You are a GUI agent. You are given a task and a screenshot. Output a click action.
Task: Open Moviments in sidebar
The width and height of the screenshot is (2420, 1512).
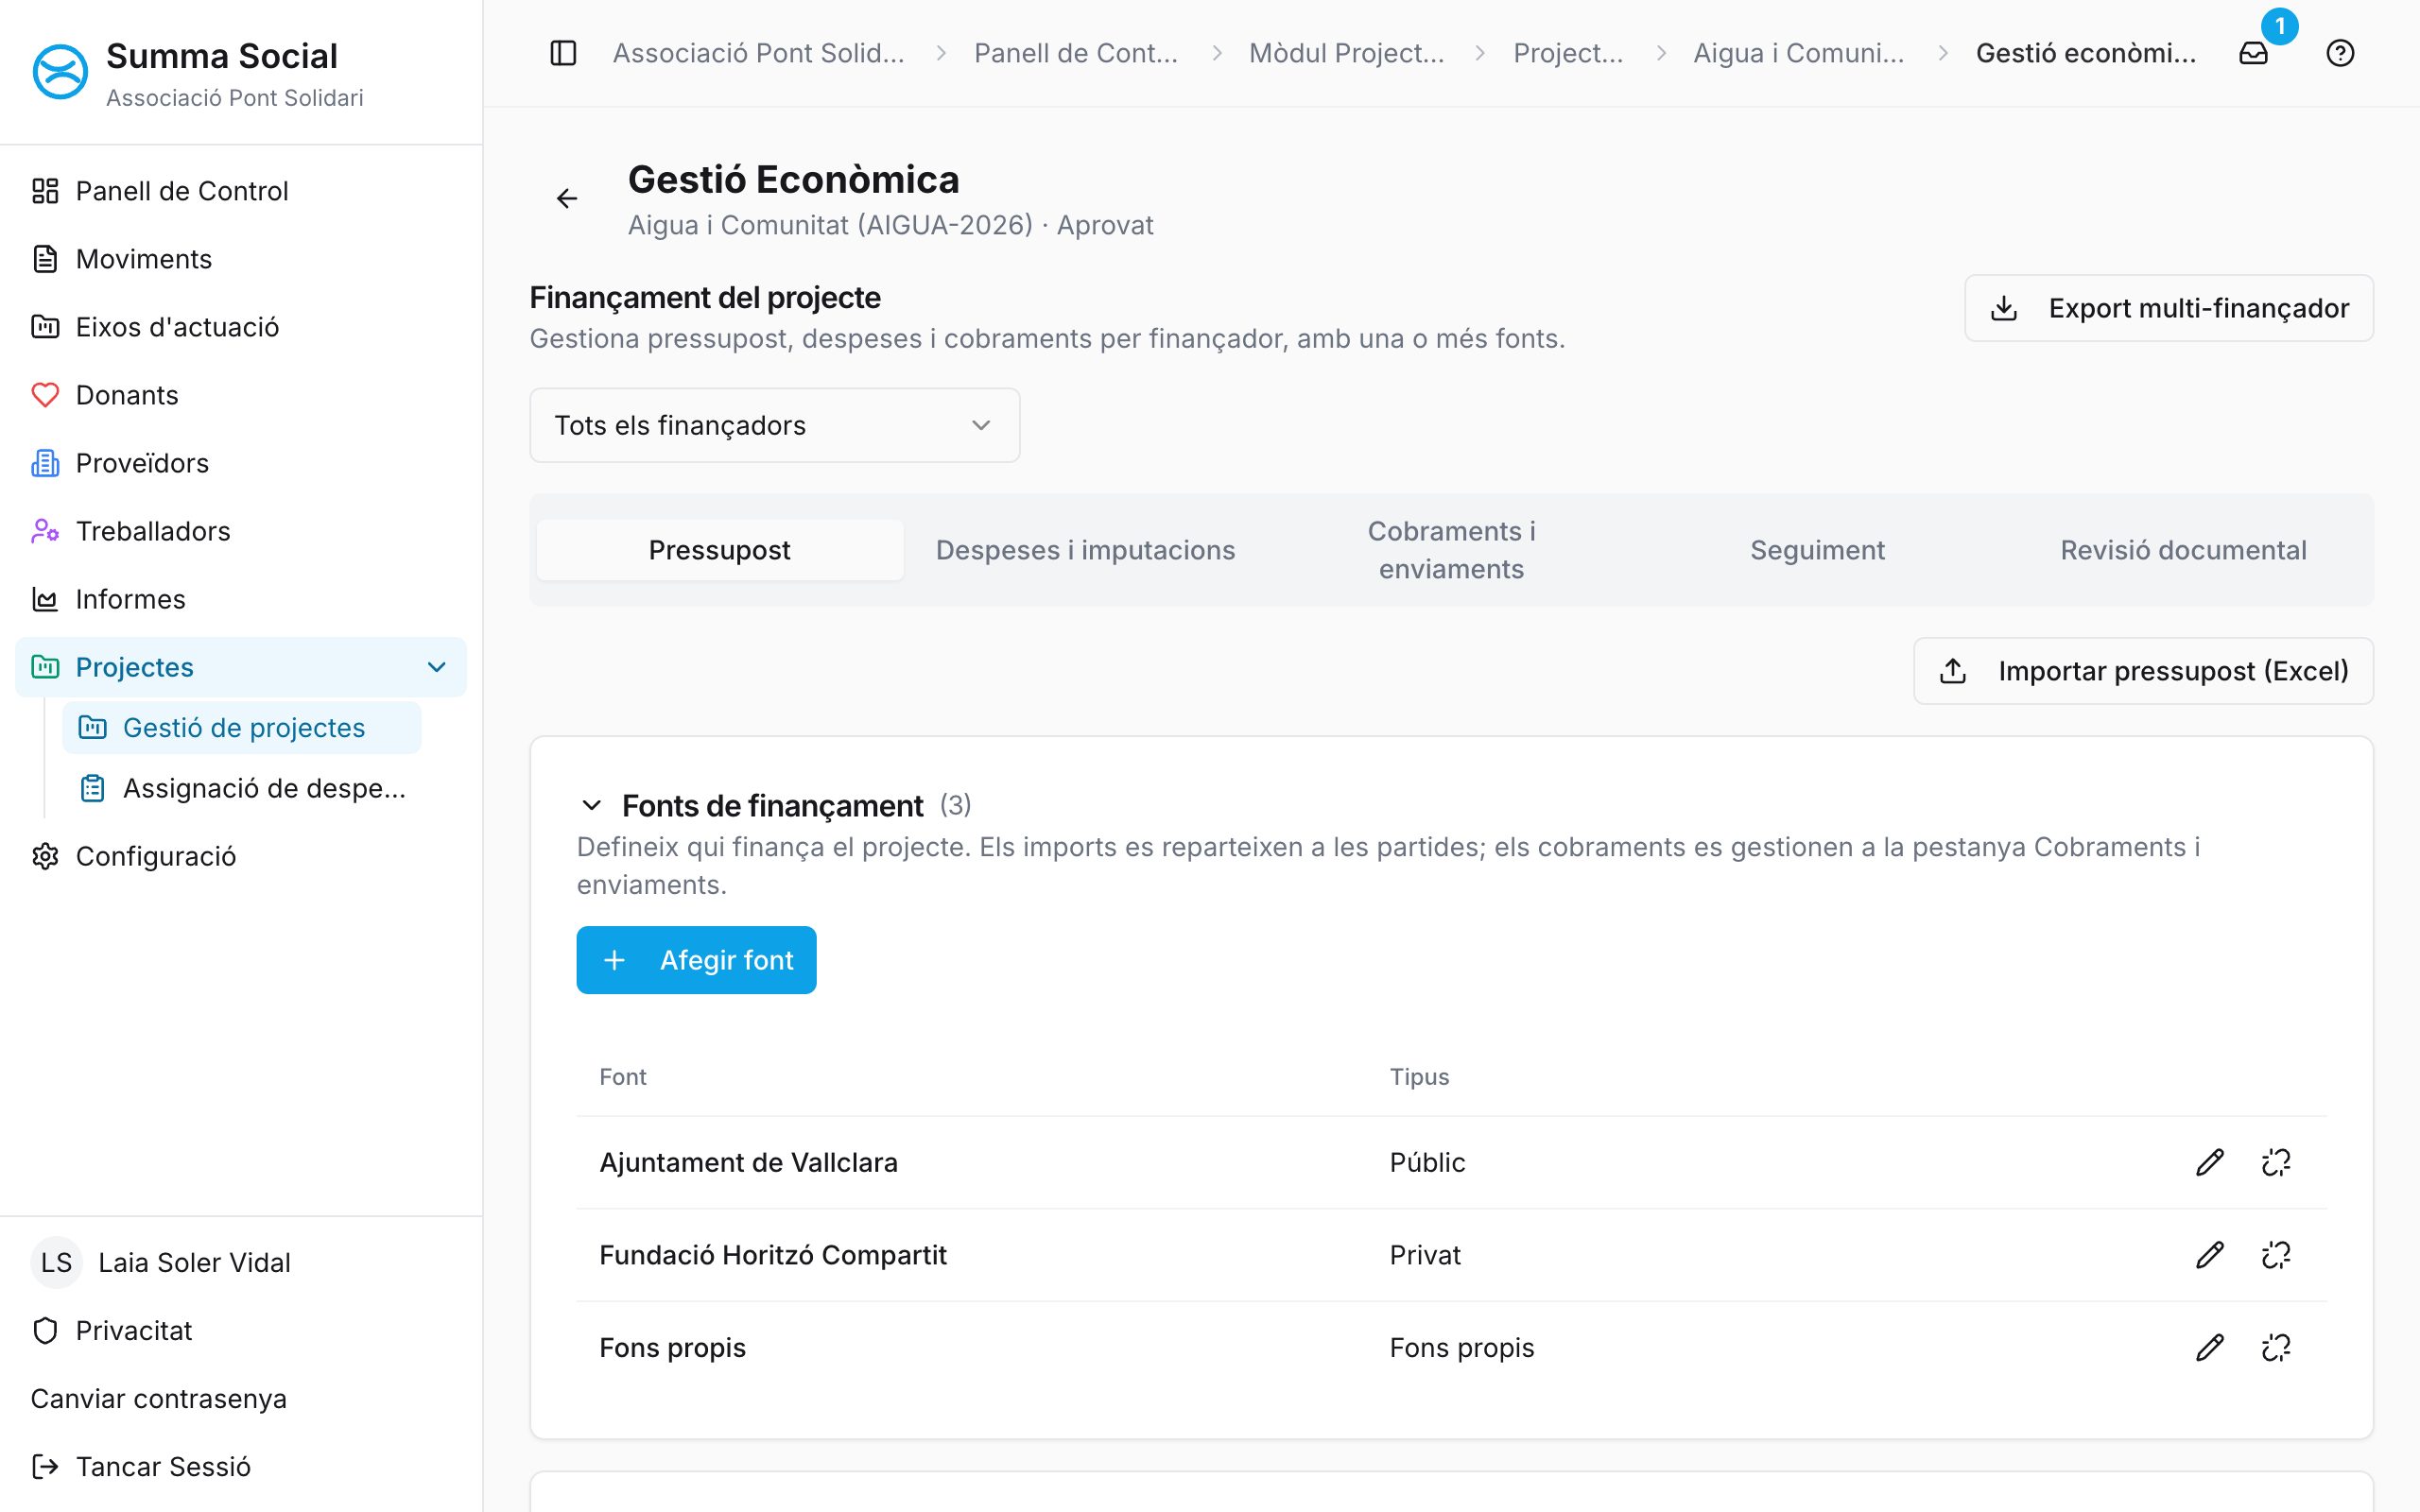click(241, 259)
